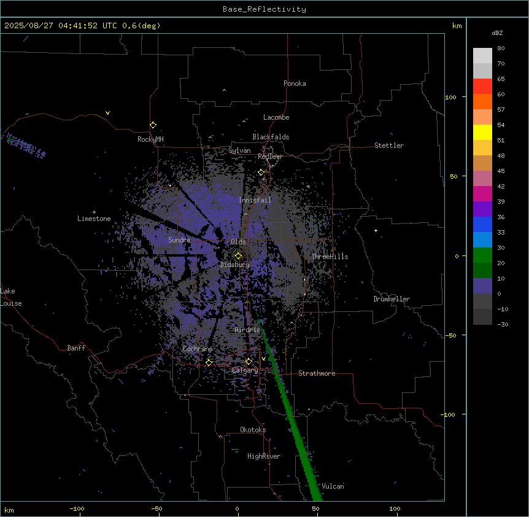Image resolution: width=529 pixels, height=517 pixels.
Task: Click the Sundre label
Action: pos(179,240)
